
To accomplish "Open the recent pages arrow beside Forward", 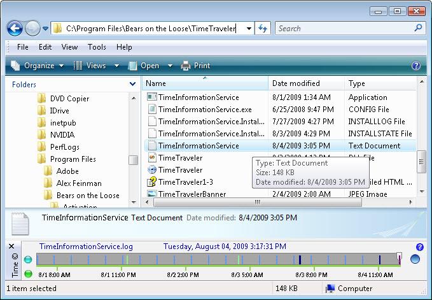I will [x=45, y=29].
